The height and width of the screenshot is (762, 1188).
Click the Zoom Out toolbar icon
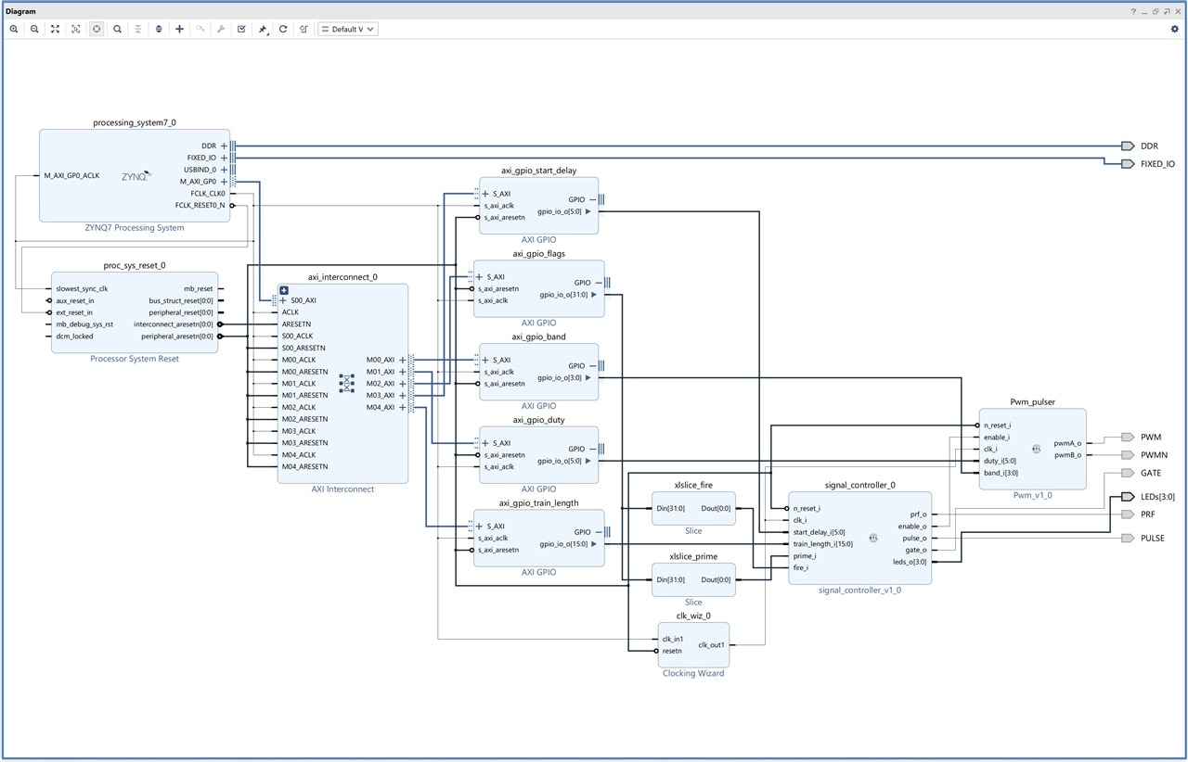(x=34, y=29)
